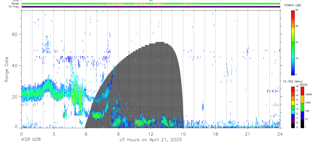Screen dimensions: 315x145
Task: Click "UT hours on April 21, 2025"
Action: click(x=151, y=140)
